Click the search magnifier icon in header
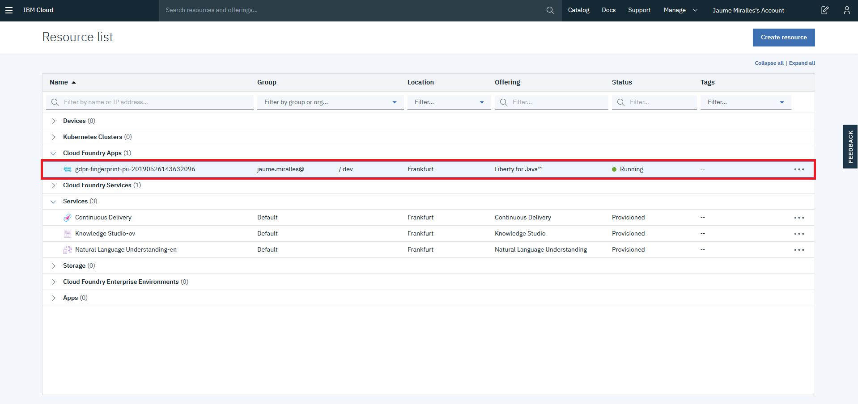This screenshot has height=404, width=858. [x=550, y=10]
